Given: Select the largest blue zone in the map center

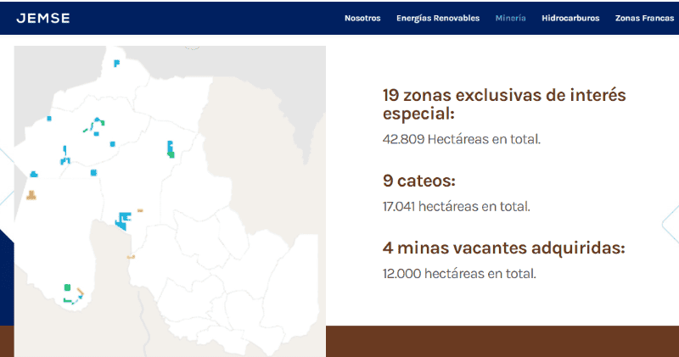Looking at the screenshot, I should click(x=124, y=219).
